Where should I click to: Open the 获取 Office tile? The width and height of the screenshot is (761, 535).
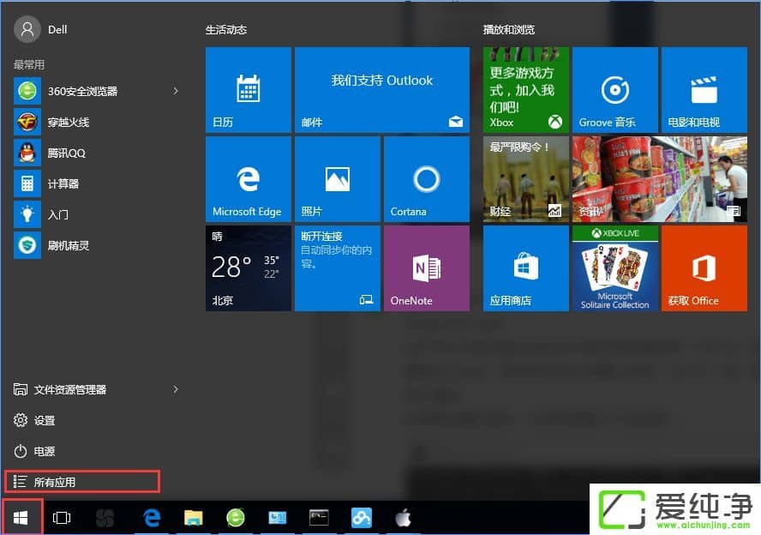(x=704, y=267)
